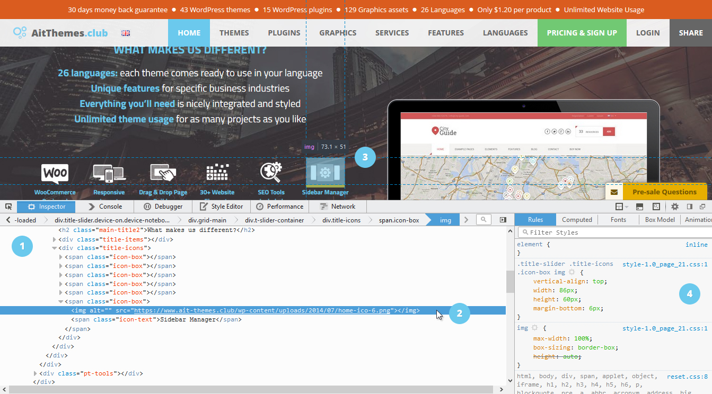Go to the FEATURES page
The width and height of the screenshot is (712, 394).
446,33
